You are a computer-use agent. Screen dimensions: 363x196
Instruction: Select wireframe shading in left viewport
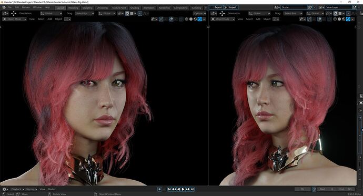187,19
